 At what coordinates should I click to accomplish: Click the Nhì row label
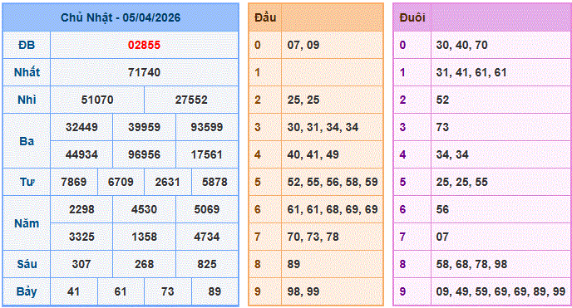click(27, 100)
